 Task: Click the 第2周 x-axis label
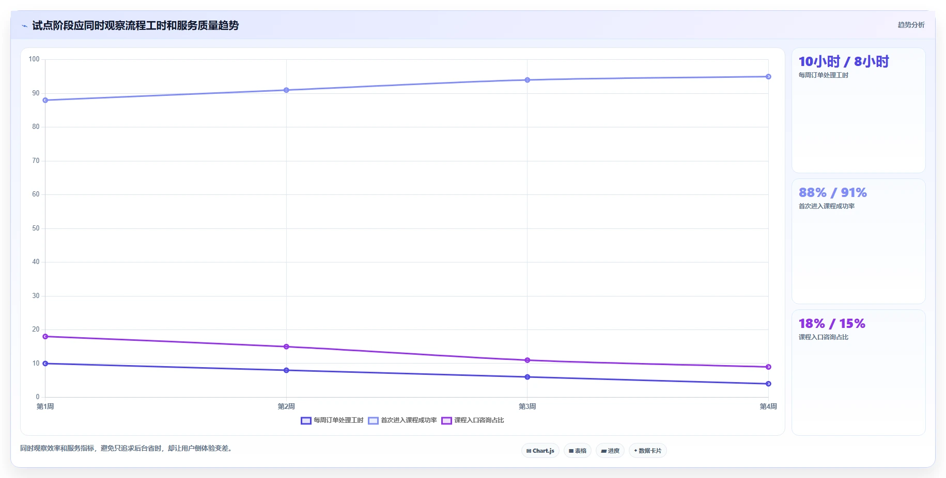click(x=286, y=406)
